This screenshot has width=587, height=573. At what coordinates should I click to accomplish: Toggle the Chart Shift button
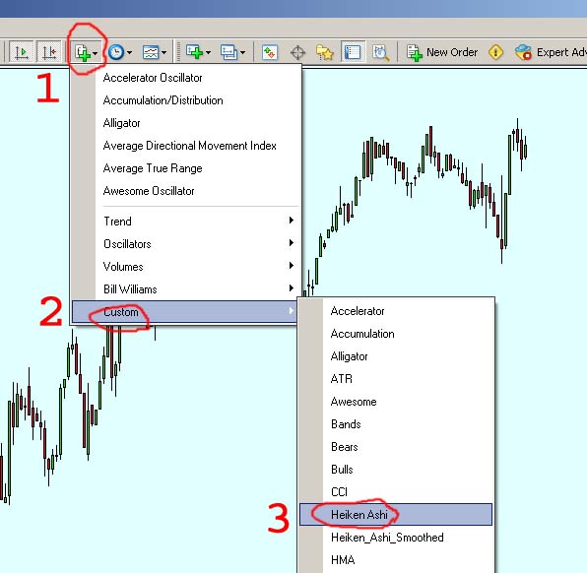coord(48,51)
